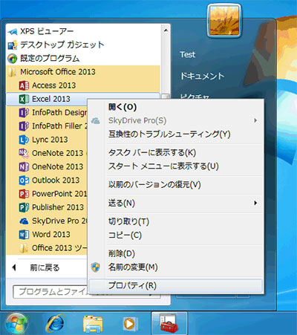
Task: Click the toolbox icon on the taskbar
Action: click(x=169, y=323)
